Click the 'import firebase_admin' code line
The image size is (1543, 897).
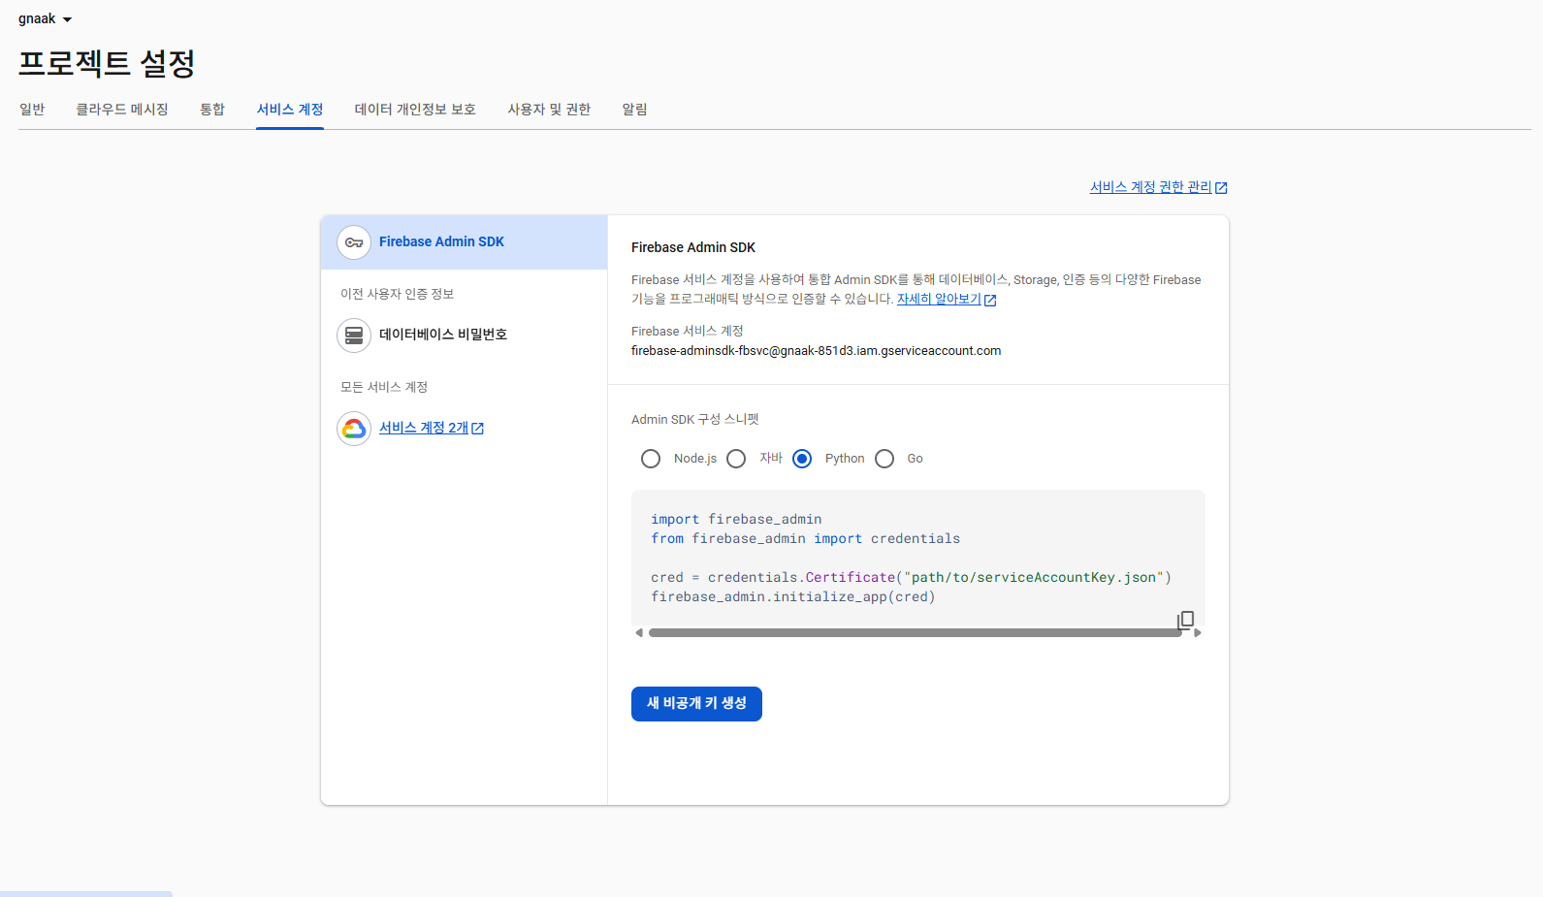736,520
